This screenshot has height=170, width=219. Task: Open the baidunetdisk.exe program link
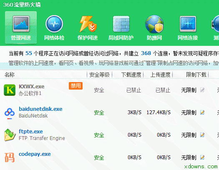click(x=40, y=109)
